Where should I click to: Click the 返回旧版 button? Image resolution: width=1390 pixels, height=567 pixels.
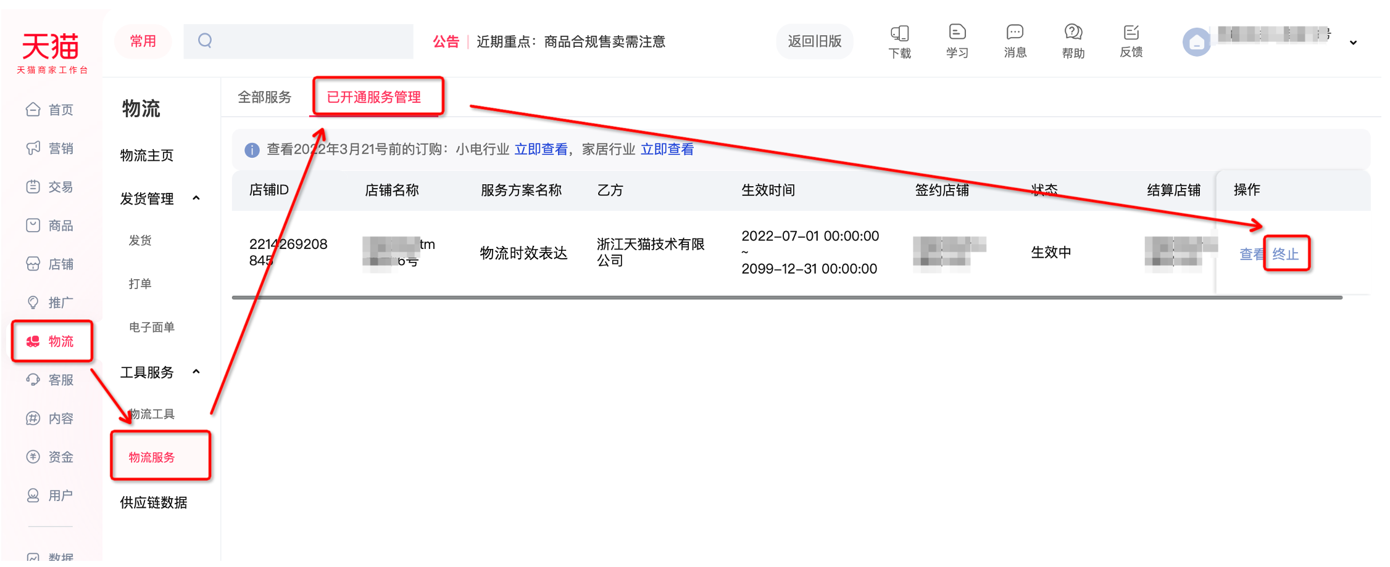[x=815, y=41]
